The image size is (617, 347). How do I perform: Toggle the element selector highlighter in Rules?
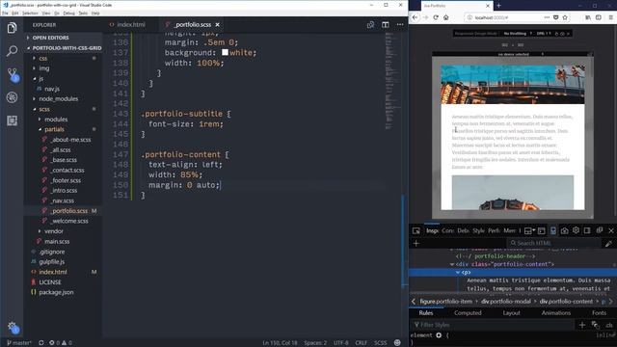tap(439, 335)
